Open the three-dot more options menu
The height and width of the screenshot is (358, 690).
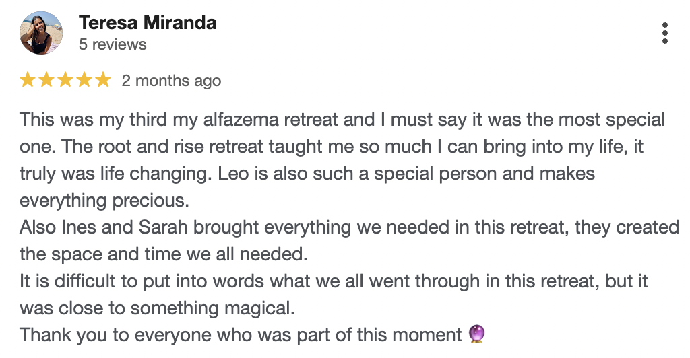click(664, 33)
